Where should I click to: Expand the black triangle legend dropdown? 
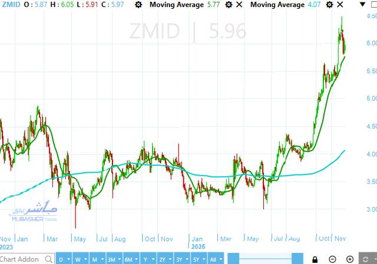coord(362,5)
